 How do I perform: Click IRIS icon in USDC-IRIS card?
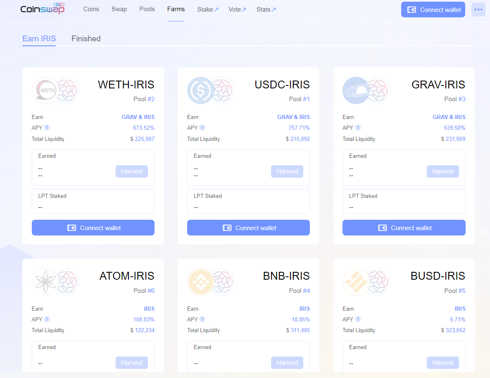pyautogui.click(x=223, y=90)
